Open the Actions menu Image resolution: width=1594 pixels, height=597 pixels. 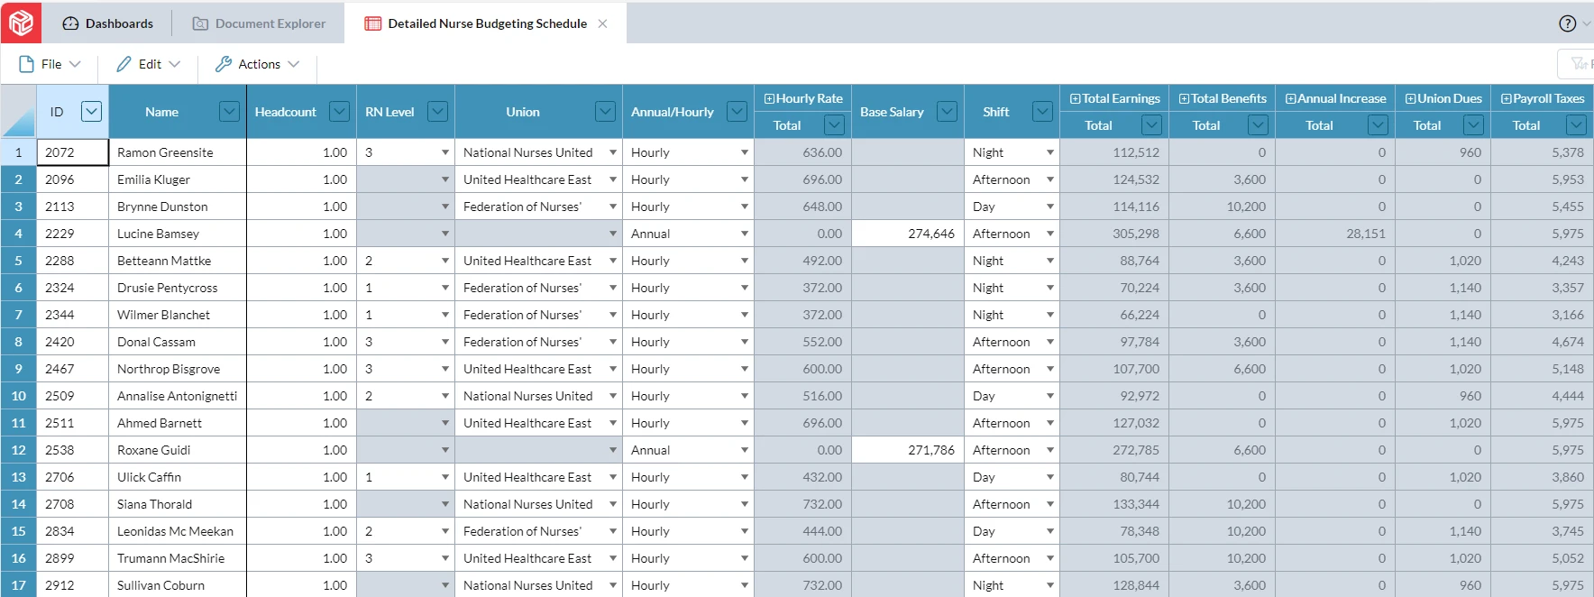[257, 64]
